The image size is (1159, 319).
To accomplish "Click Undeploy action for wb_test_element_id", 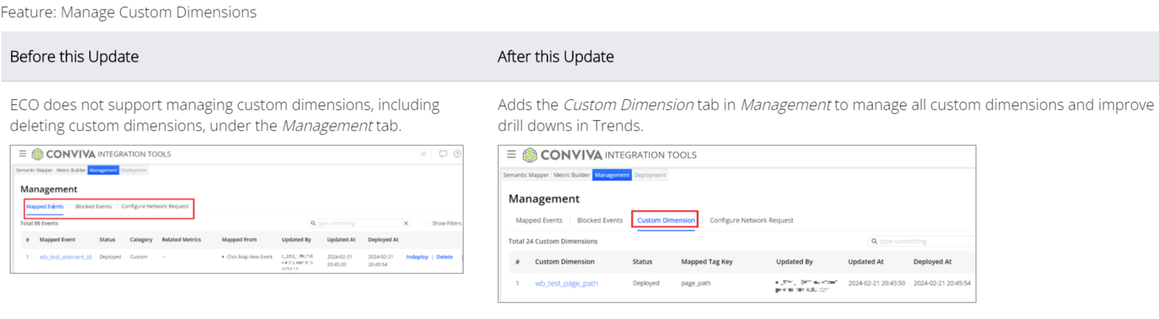I will pos(417,257).
